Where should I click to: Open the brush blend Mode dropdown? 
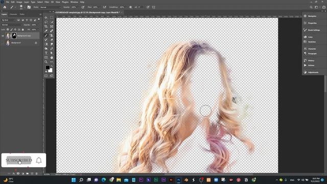tap(50, 7)
